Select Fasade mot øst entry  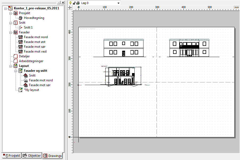[x=35, y=42]
